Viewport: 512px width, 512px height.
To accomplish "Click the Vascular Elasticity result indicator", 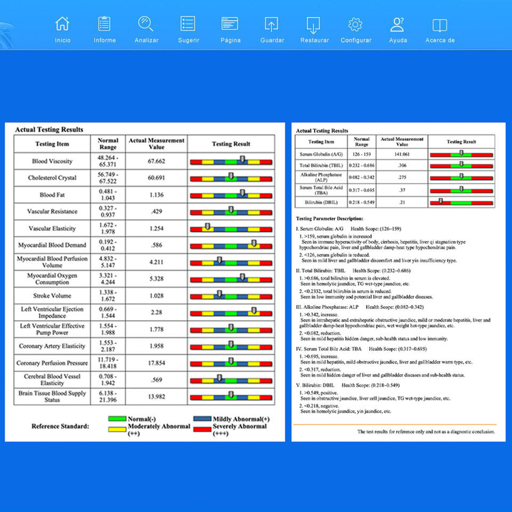I will (x=207, y=226).
